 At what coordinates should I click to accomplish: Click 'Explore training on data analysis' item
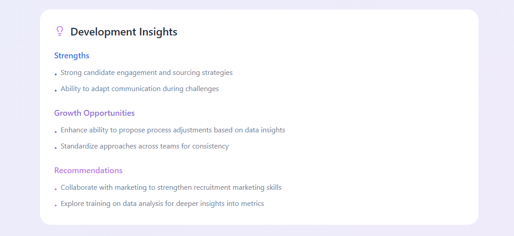162,204
